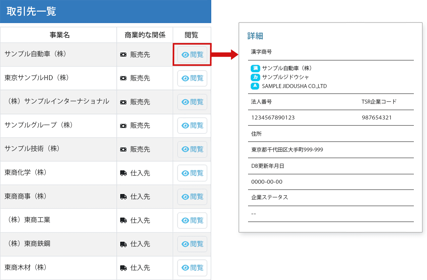Click 販売先 text in サンプル技術（株） row
Screen dimensions: 427x280
click(140, 150)
